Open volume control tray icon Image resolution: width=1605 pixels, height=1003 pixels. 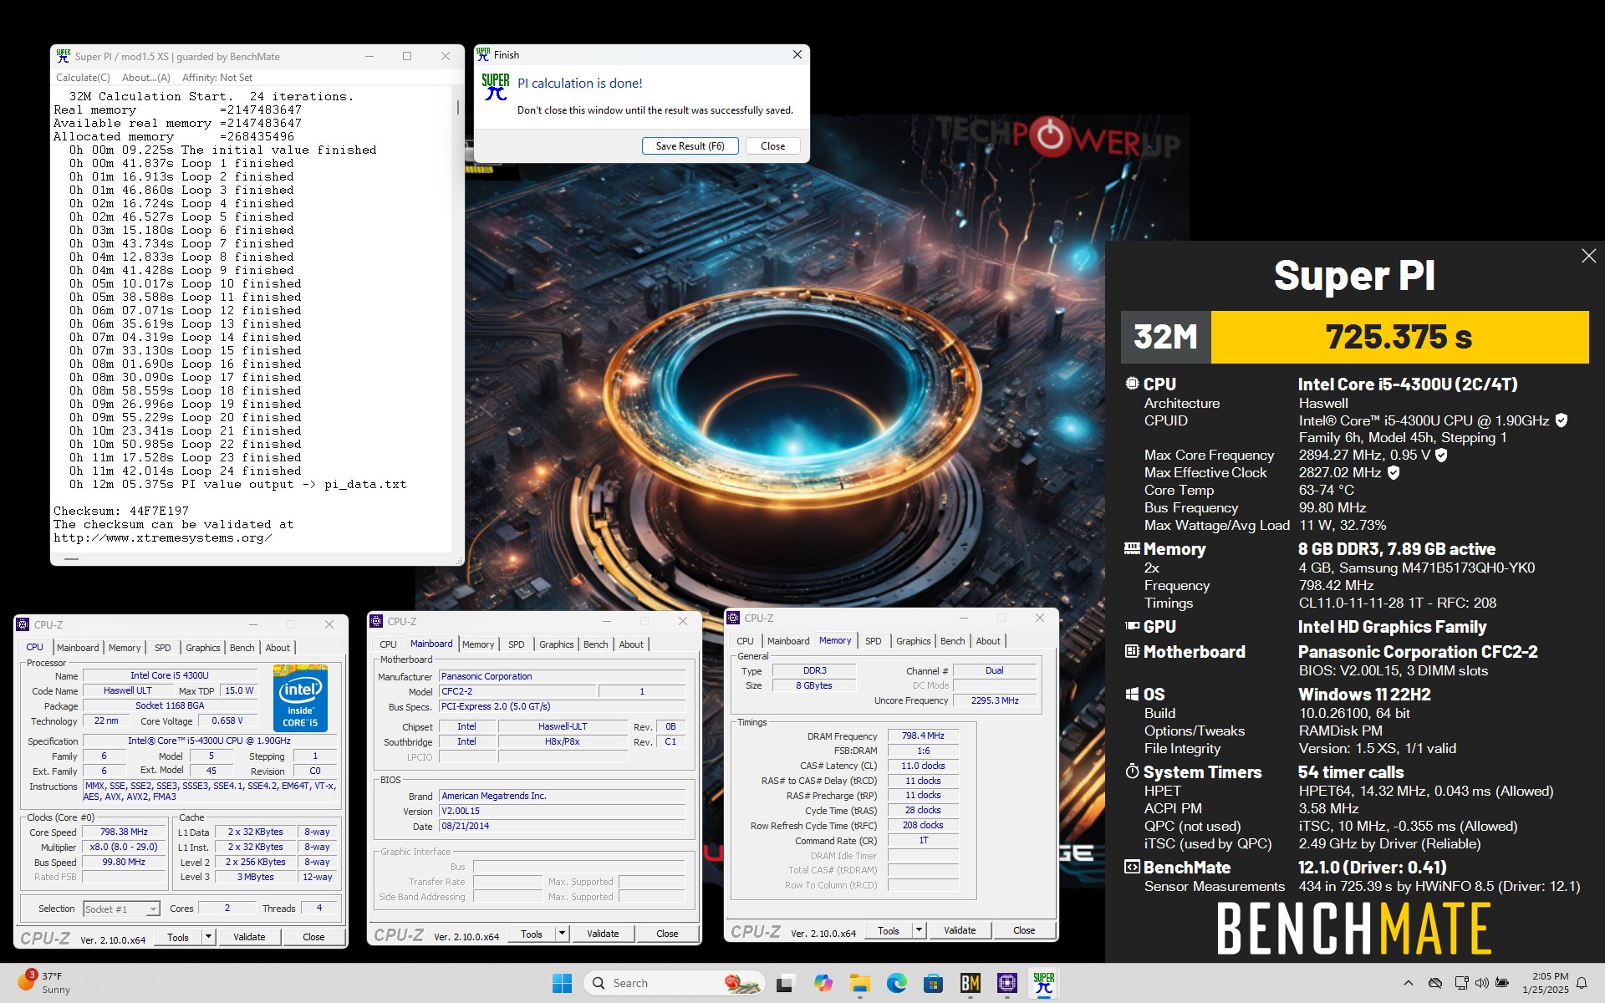(1481, 983)
